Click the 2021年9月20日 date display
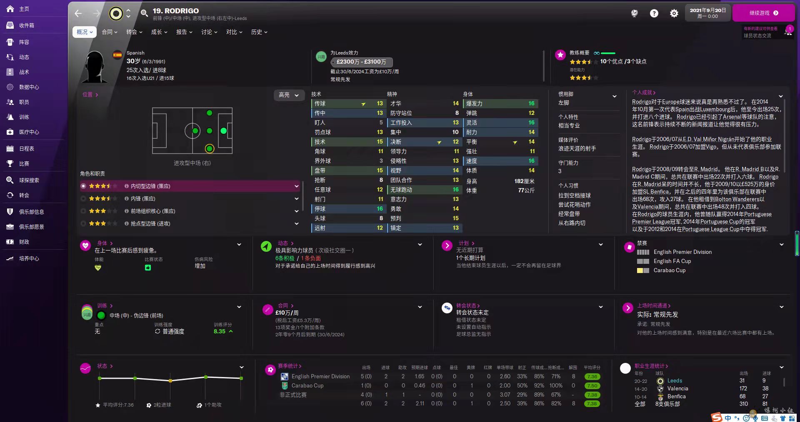Screen dimensions: 800x422 (x=707, y=10)
